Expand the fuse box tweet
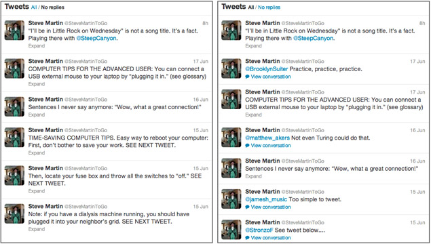Screen dimensions: 431x244 (37, 191)
